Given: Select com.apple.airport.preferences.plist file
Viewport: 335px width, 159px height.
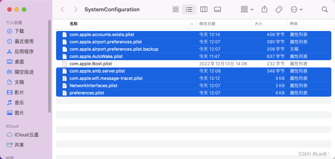Looking at the screenshot, I should click(194, 42).
